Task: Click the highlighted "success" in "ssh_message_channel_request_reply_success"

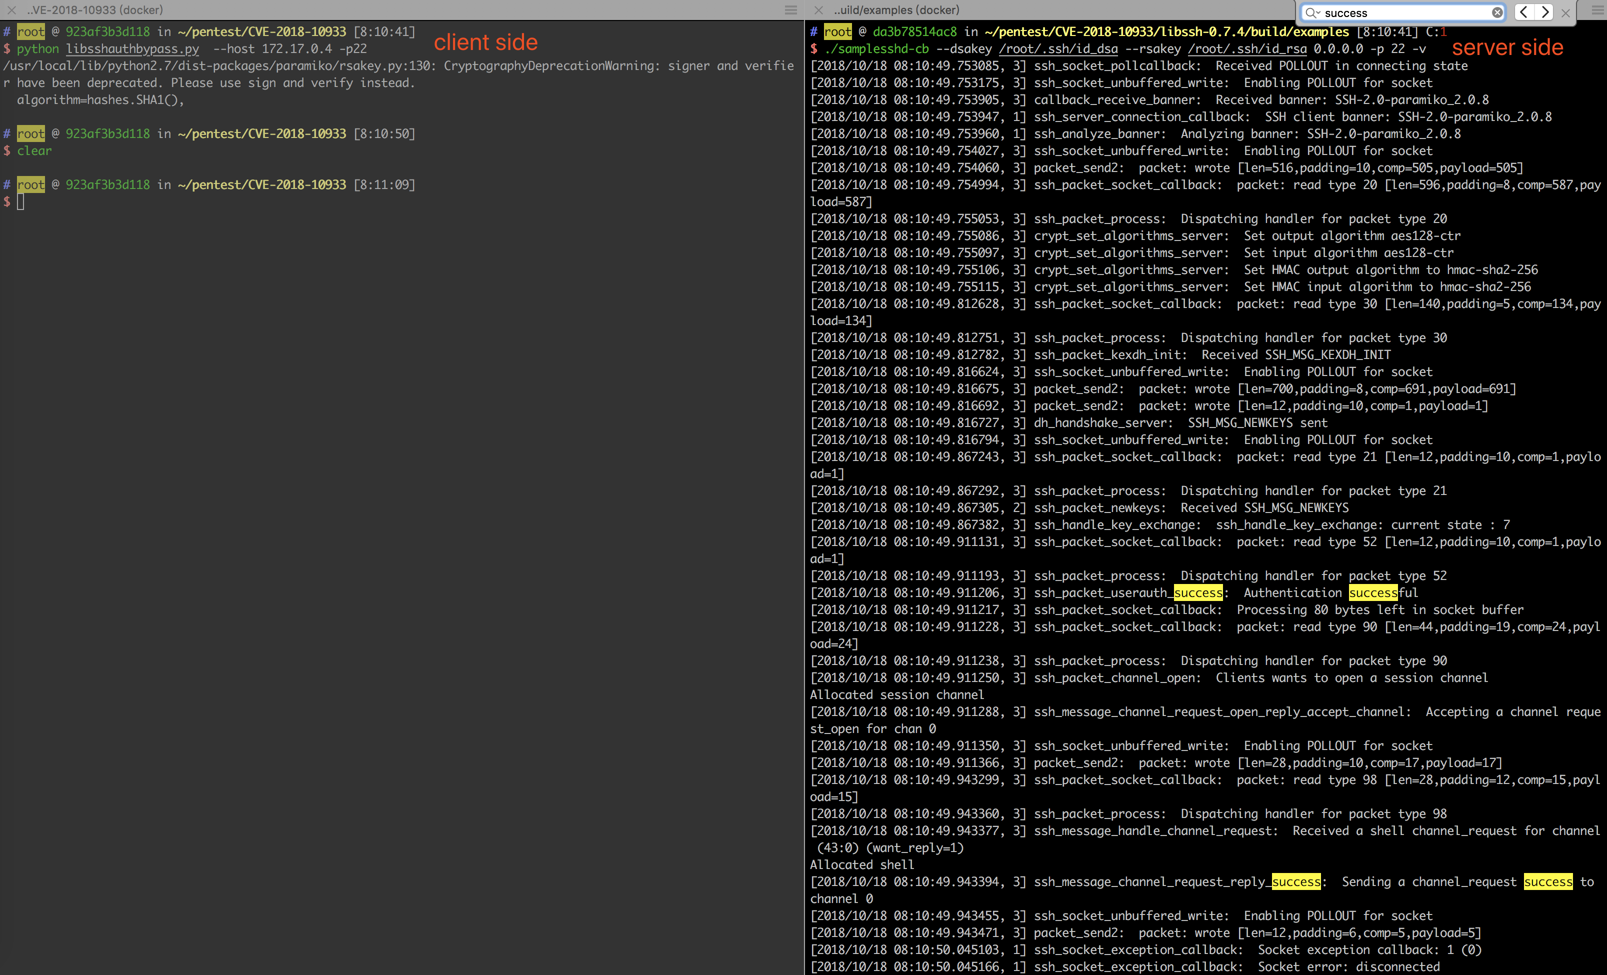Action: 1296,881
